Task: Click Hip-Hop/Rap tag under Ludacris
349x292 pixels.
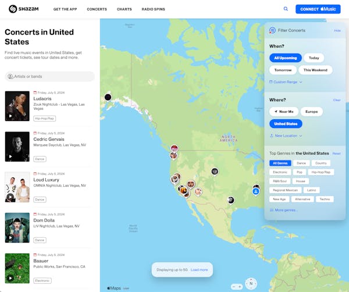Action: pyautogui.click(x=45, y=119)
